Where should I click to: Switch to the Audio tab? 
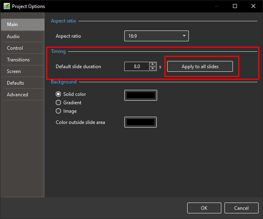click(13, 36)
